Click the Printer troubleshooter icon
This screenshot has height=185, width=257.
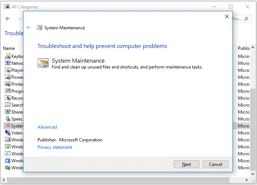8,84
